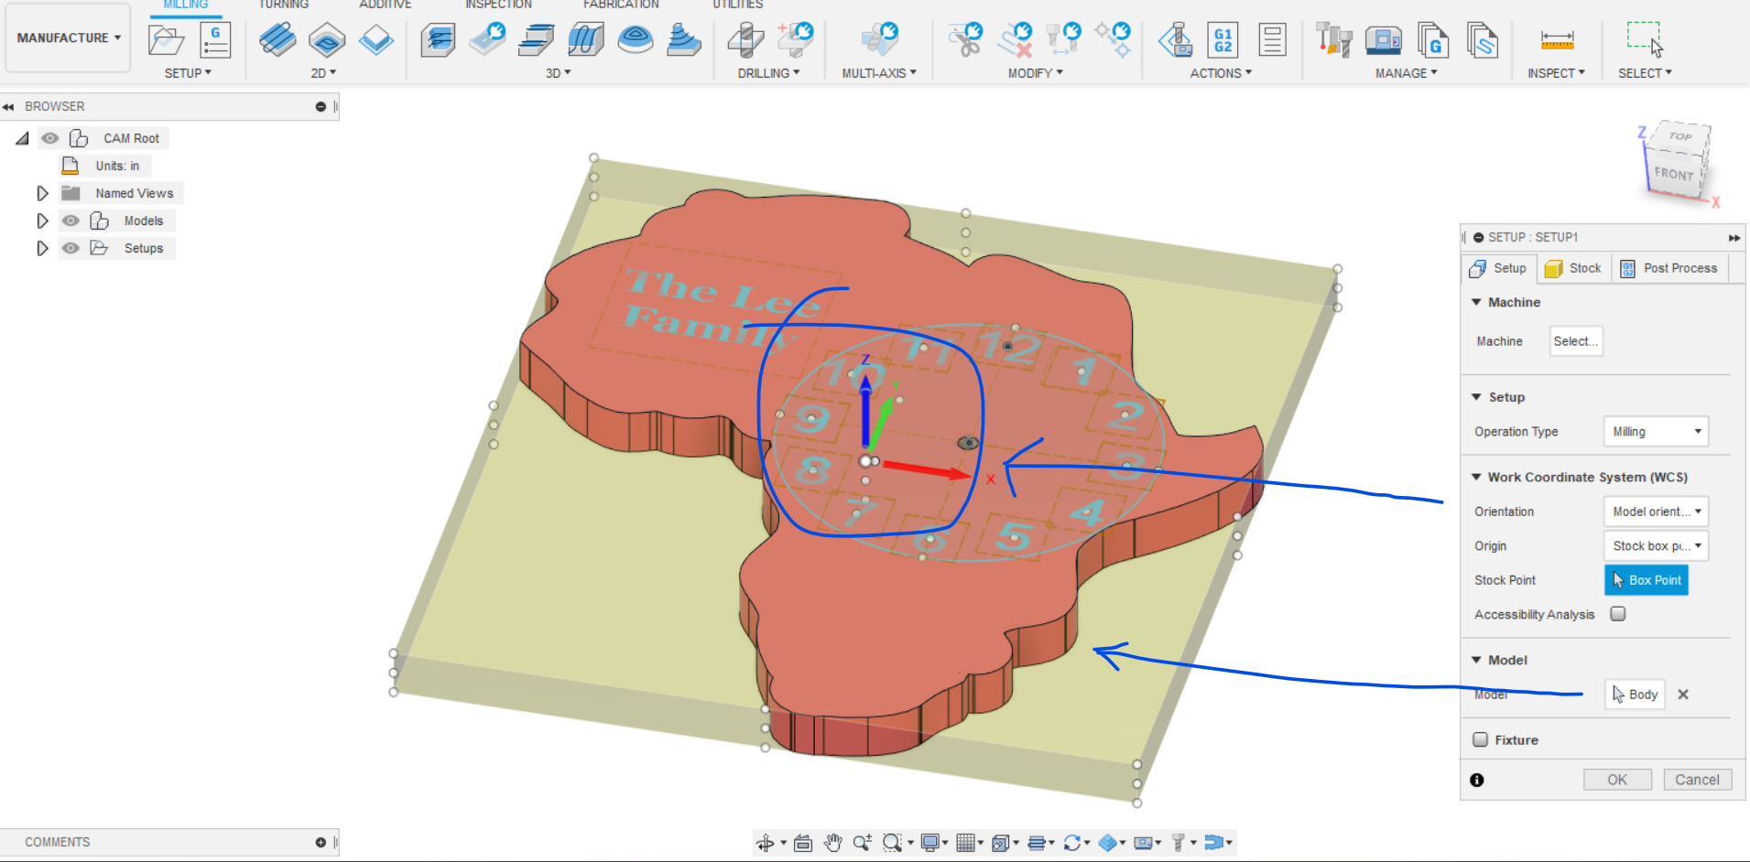Click the New Setup folder icon
1750x862 pixels.
pos(167,40)
